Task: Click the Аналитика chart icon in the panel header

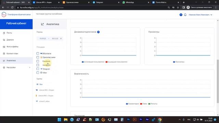Action: tap(42, 24)
